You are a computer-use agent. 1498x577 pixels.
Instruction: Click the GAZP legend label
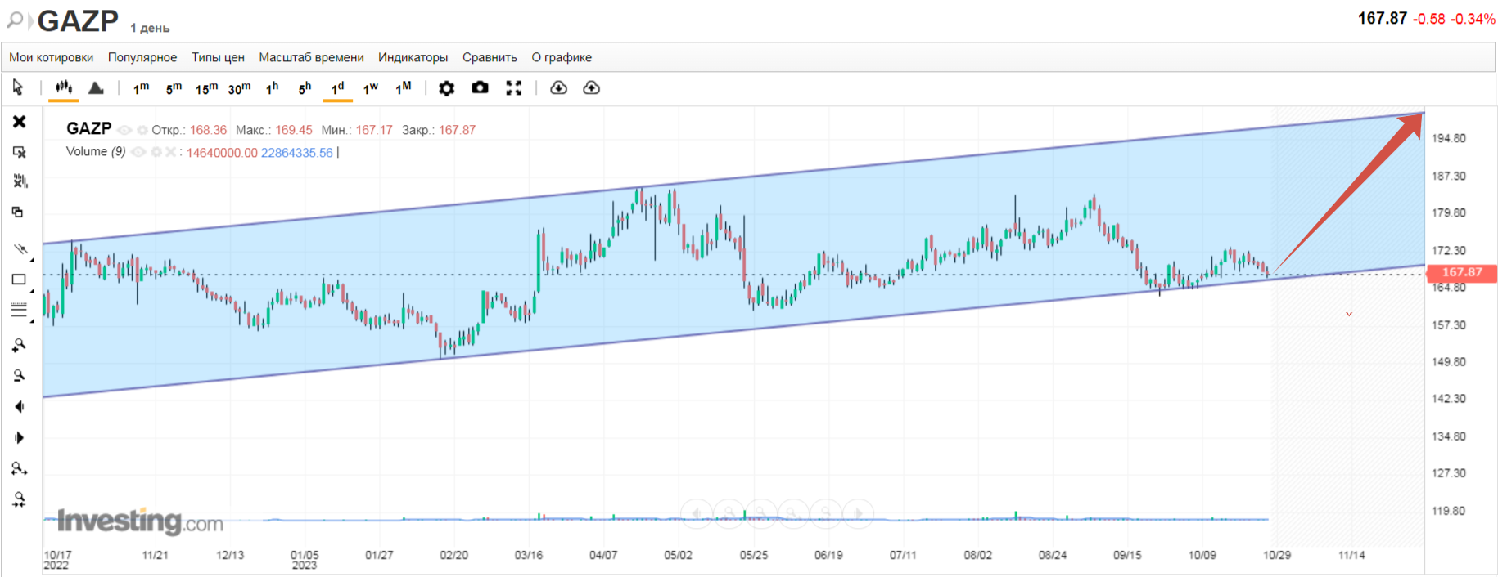88,129
